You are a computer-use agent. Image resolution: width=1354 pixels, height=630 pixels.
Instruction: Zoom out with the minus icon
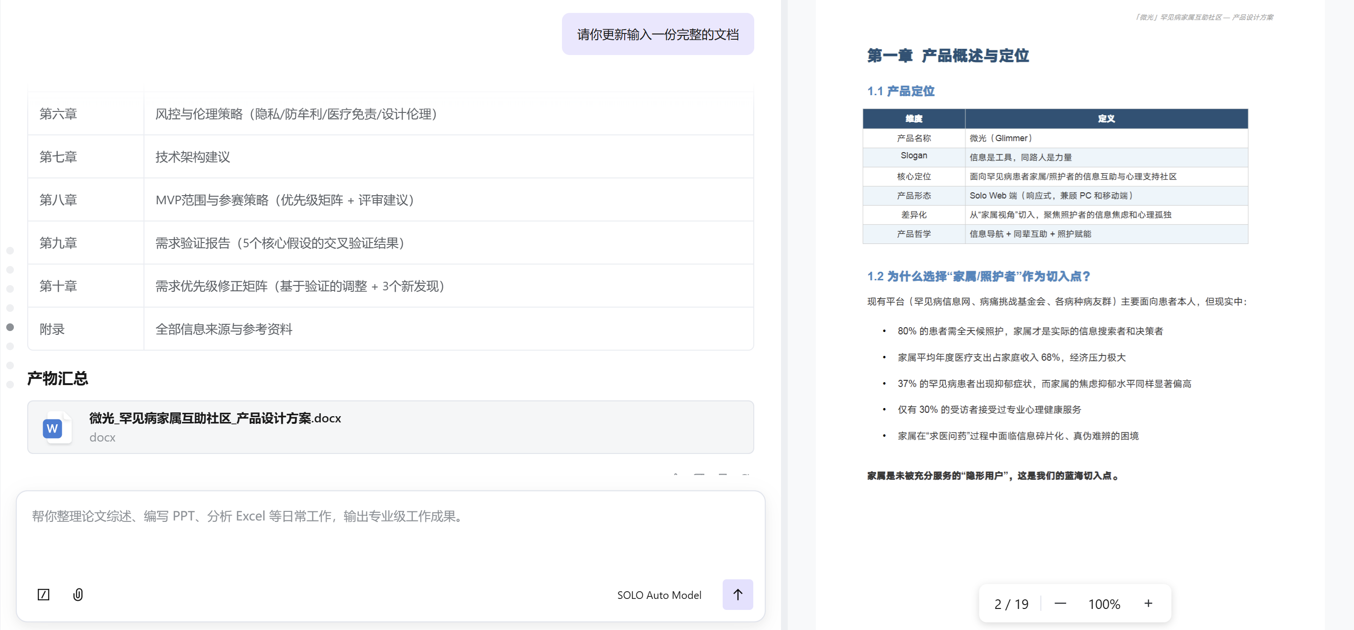1060,604
